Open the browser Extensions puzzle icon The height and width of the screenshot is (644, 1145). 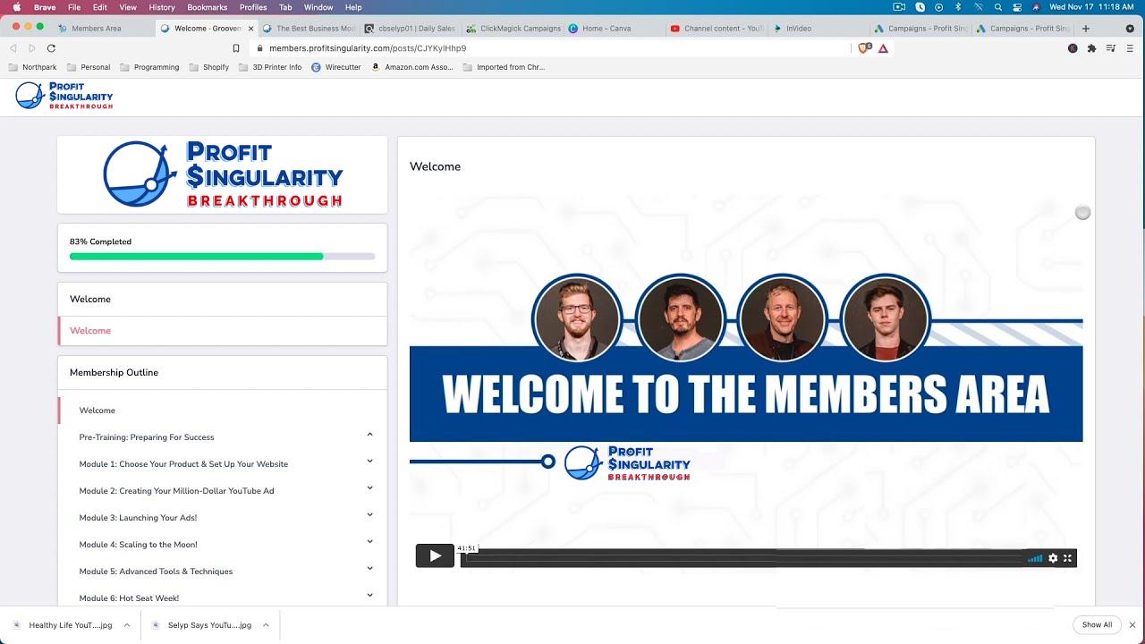[1091, 48]
